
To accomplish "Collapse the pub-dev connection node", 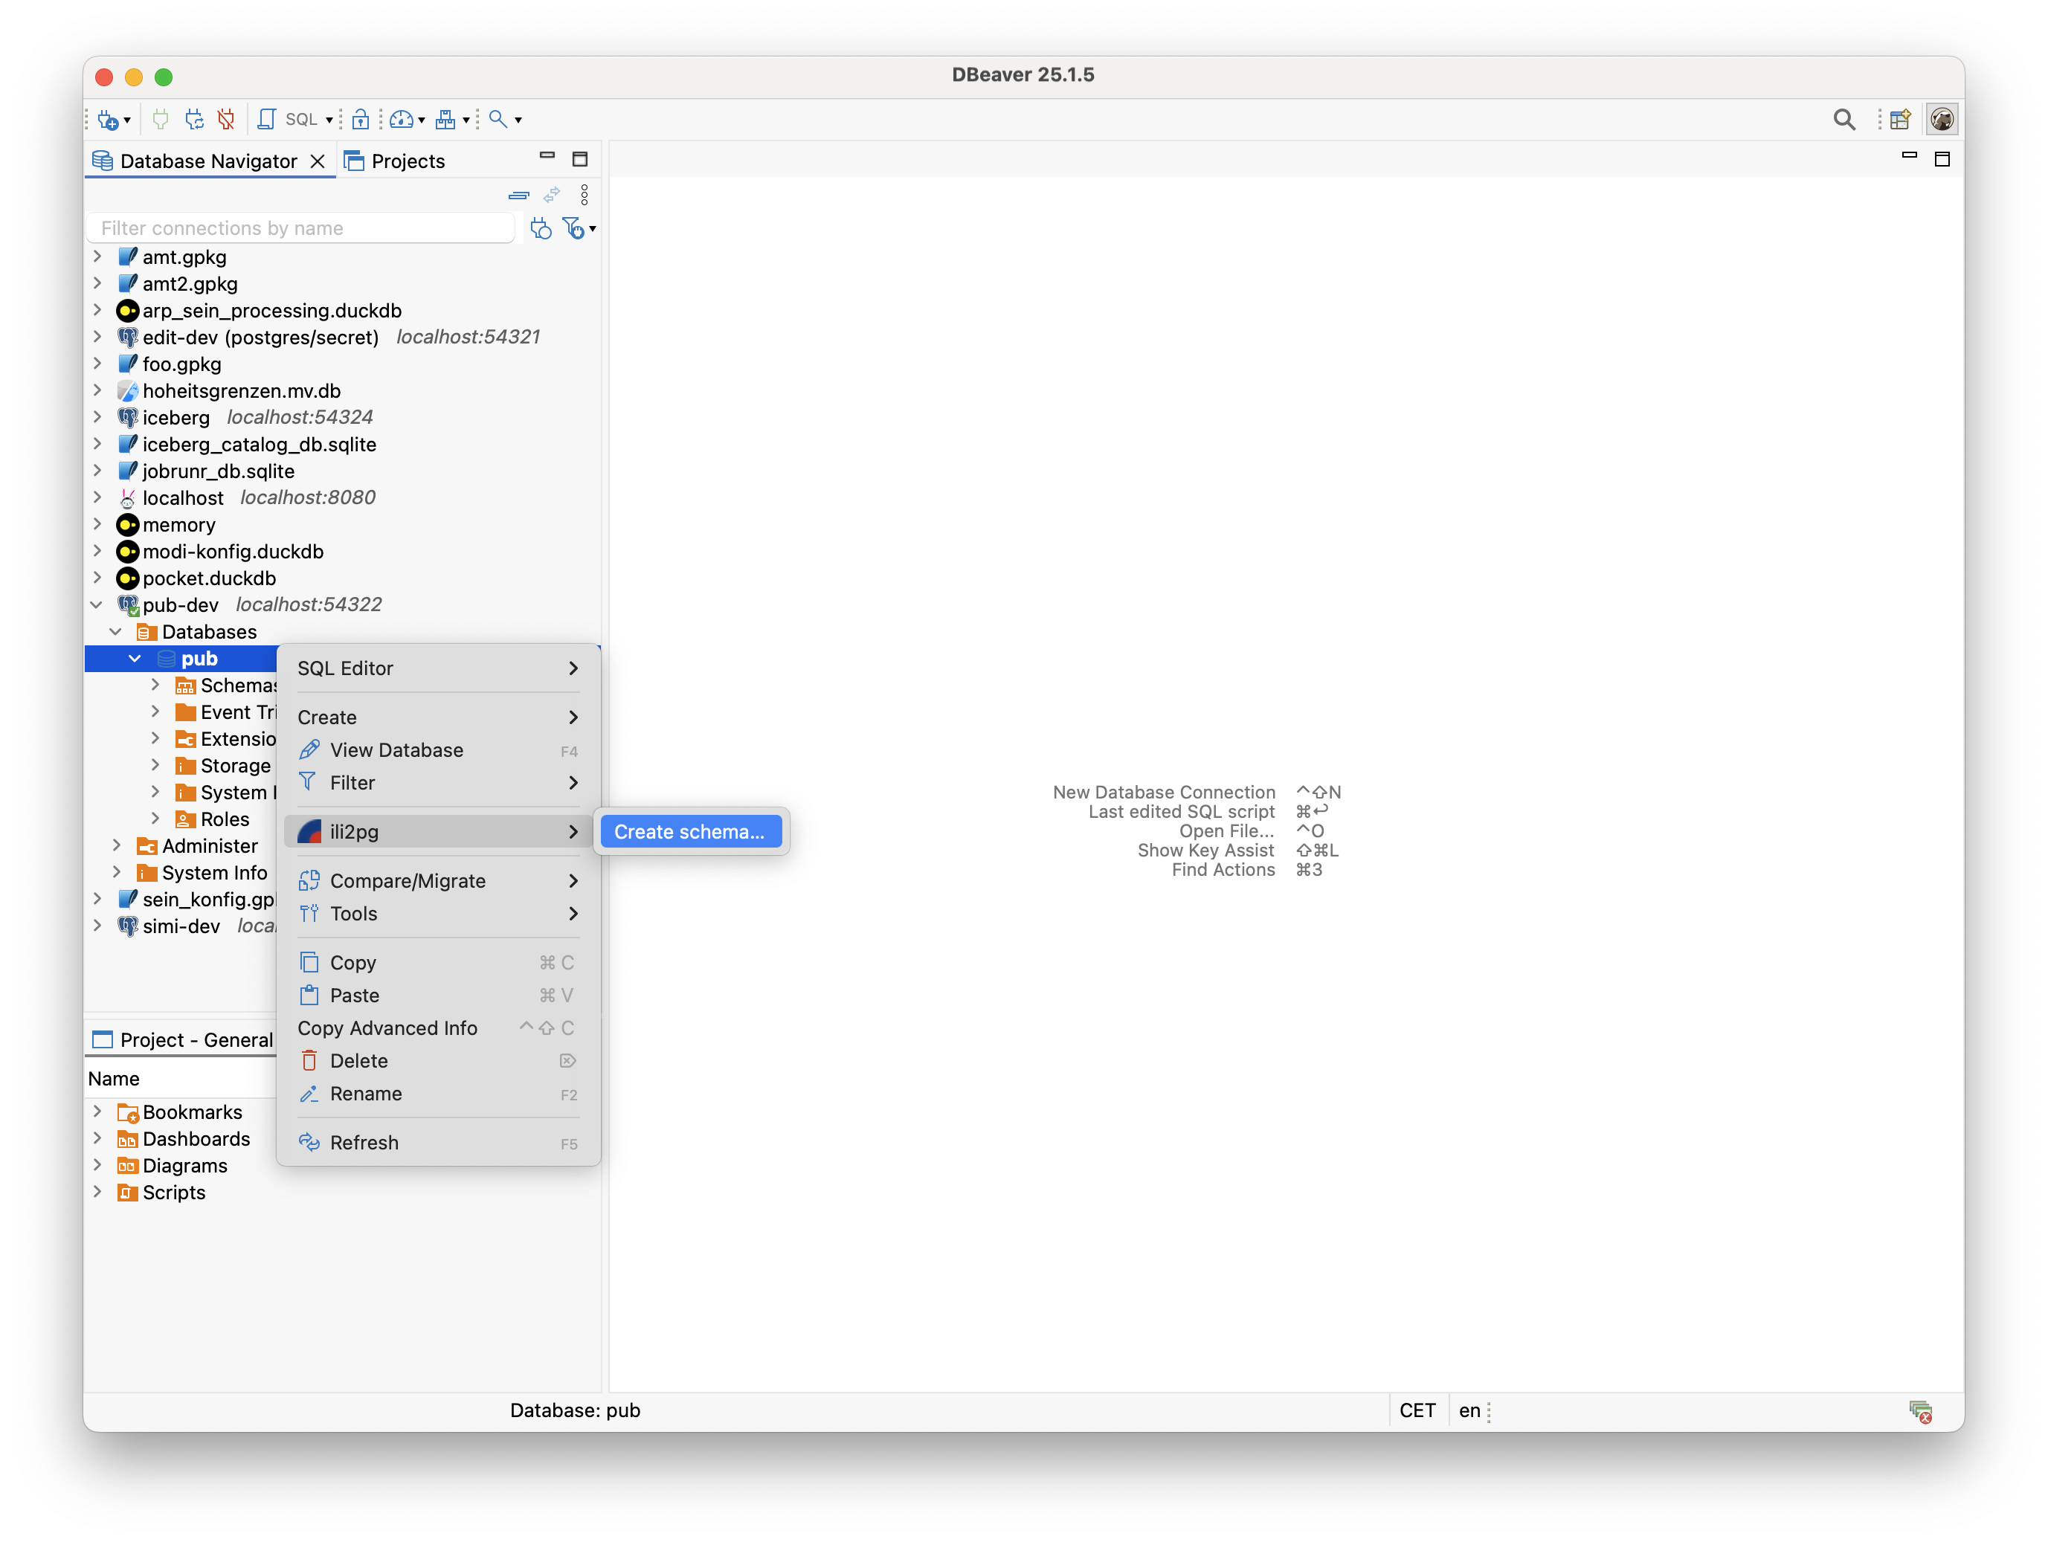I will pyautogui.click(x=97, y=605).
